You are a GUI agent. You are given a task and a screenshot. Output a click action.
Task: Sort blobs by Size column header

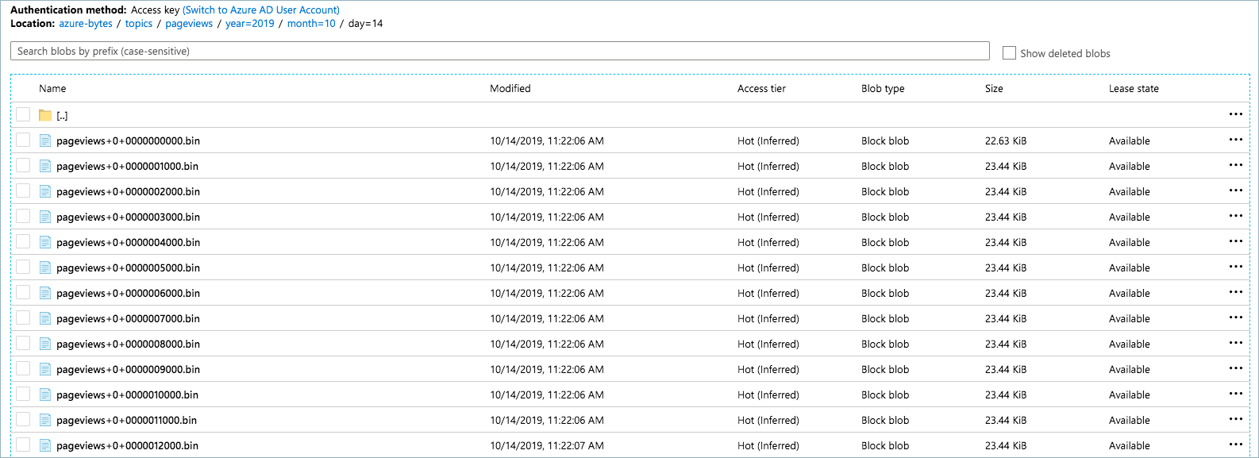pos(994,88)
